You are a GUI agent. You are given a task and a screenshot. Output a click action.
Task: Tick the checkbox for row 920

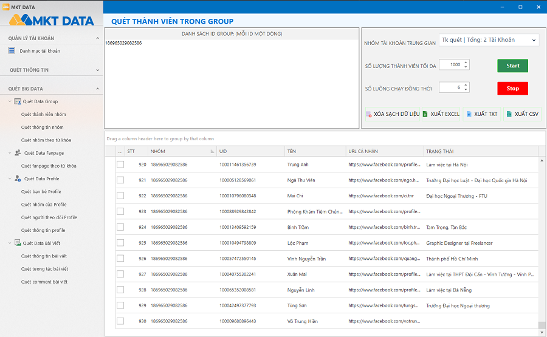pyautogui.click(x=120, y=165)
